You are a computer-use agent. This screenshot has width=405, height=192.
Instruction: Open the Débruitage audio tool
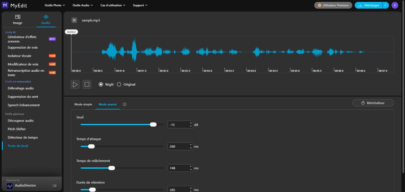21,88
